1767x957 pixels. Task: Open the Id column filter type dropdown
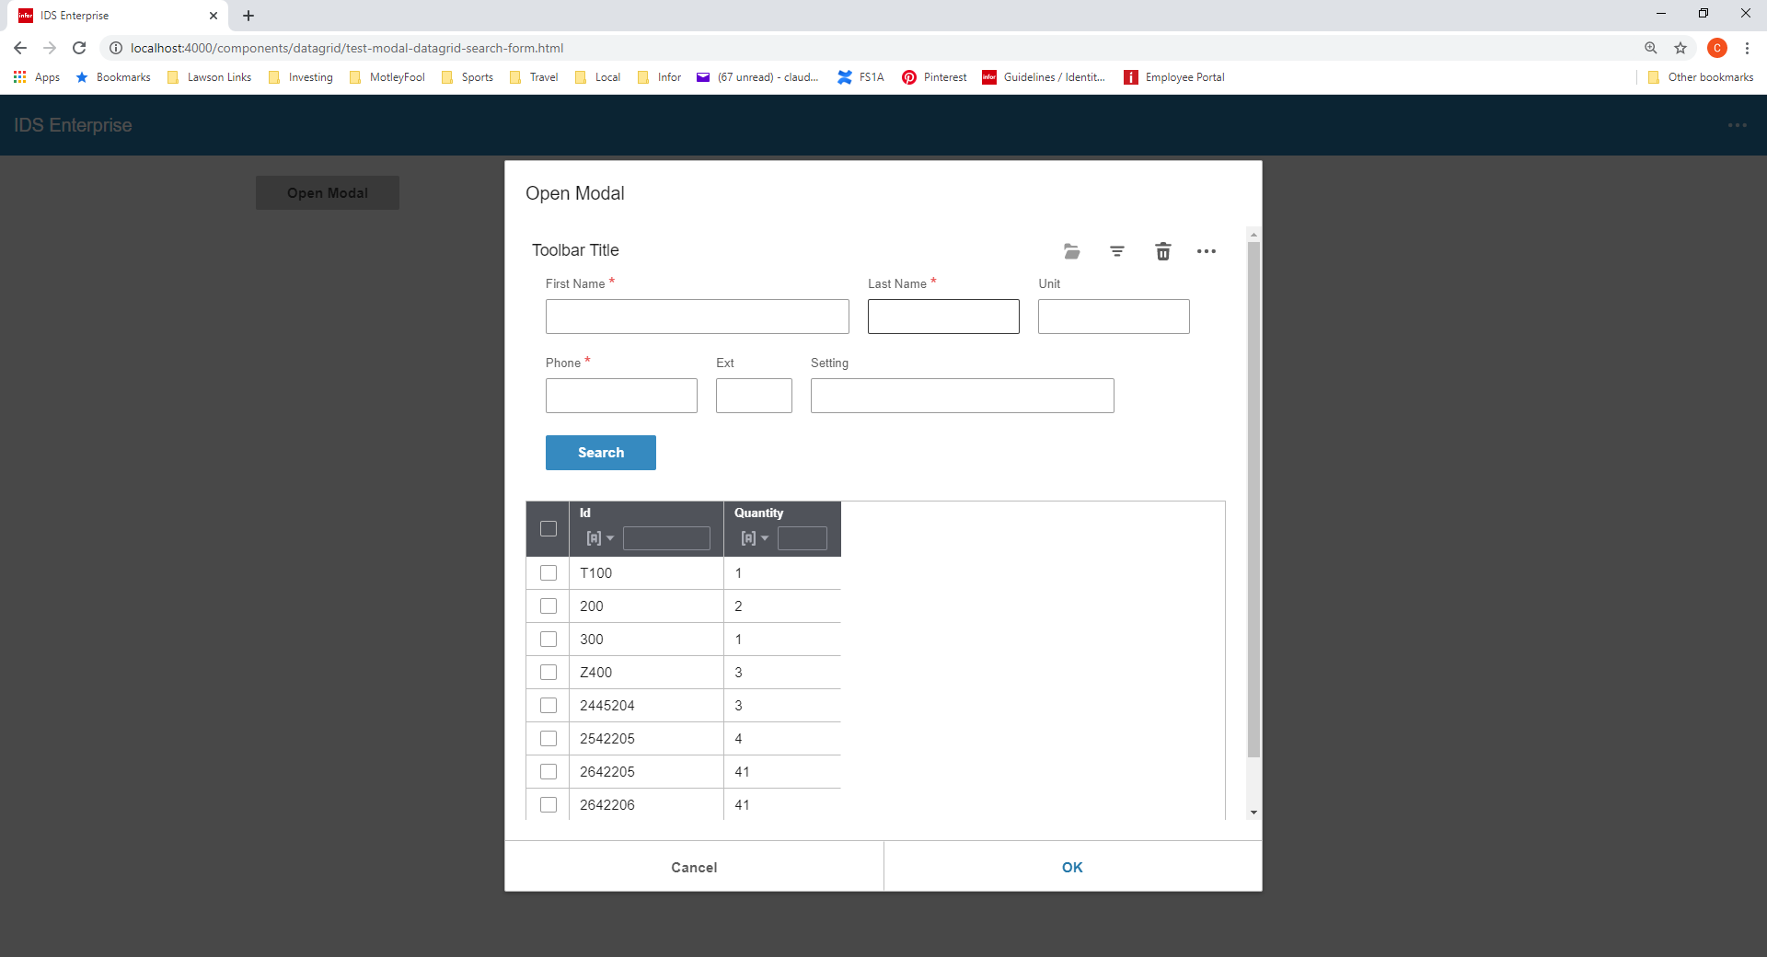coord(600,538)
